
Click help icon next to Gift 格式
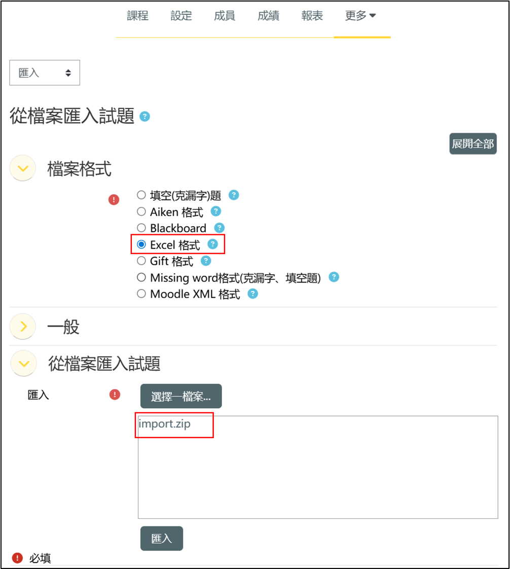tap(206, 261)
